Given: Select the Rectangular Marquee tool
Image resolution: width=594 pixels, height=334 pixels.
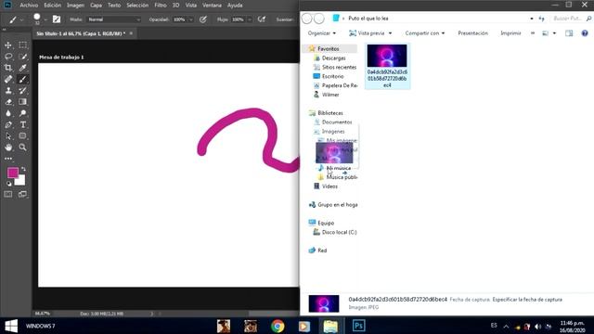Looking at the screenshot, I should coord(22,45).
